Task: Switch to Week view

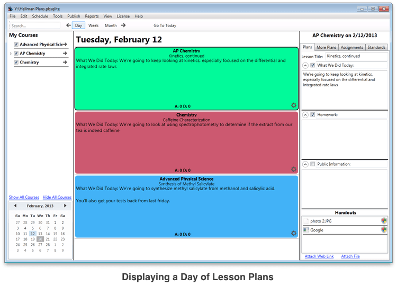Action: (x=93, y=25)
